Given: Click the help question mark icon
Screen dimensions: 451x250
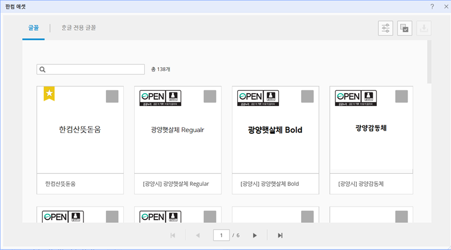Looking at the screenshot, I should click(432, 7).
